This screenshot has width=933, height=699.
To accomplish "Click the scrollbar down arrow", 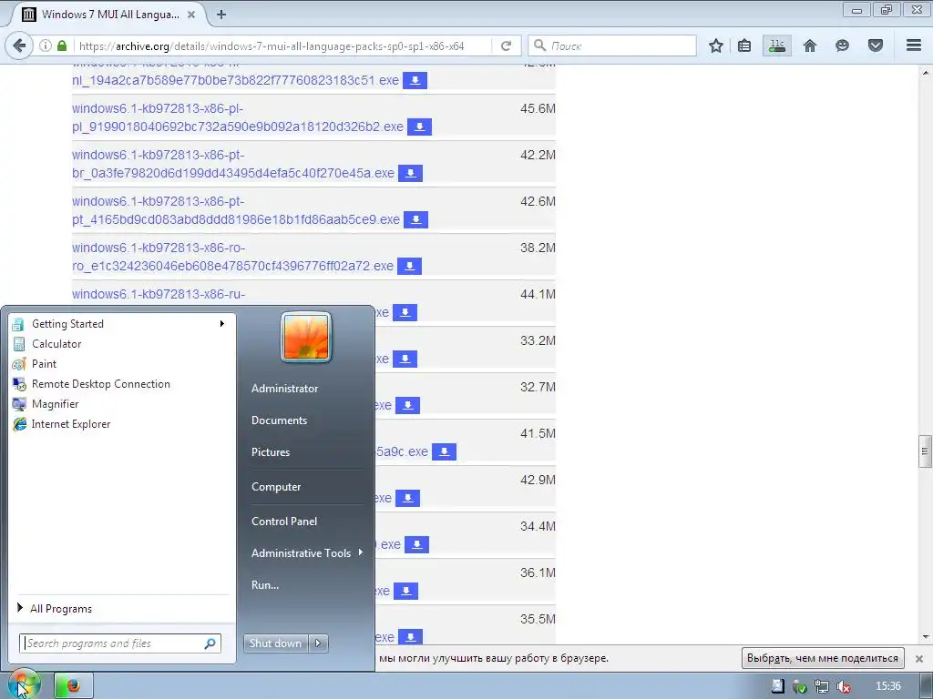I will 925,636.
